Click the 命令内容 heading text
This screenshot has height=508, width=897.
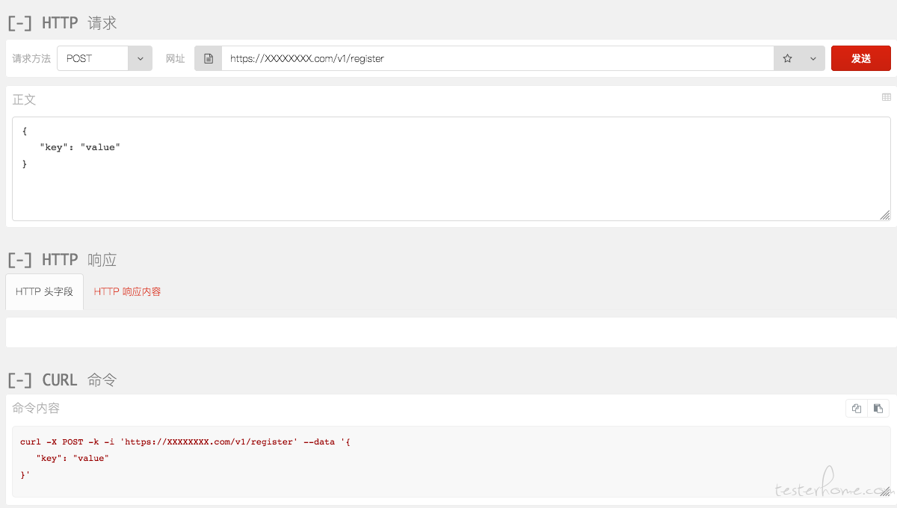tap(36, 408)
